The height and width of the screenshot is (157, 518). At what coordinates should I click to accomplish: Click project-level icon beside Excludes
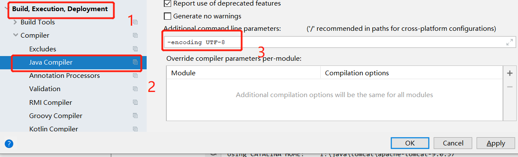135,49
